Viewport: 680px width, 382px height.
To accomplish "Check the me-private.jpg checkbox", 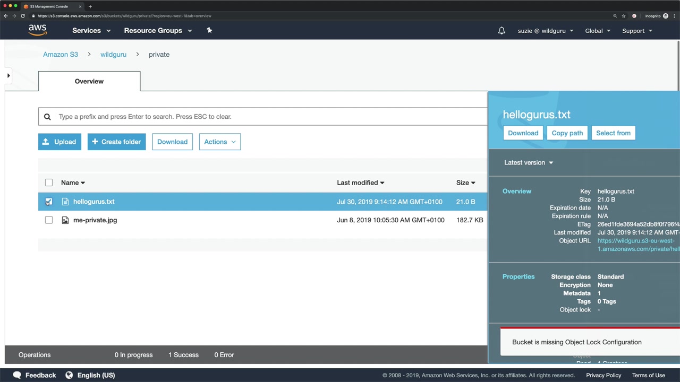I will 49,220.
